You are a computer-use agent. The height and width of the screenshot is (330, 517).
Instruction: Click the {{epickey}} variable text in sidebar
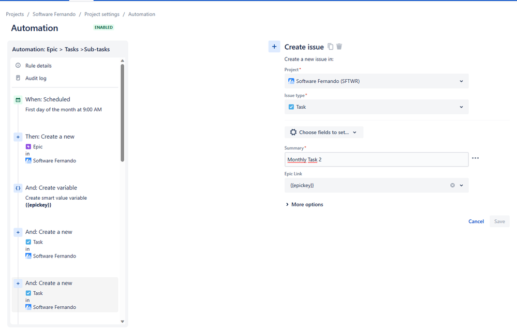pyautogui.click(x=38, y=205)
